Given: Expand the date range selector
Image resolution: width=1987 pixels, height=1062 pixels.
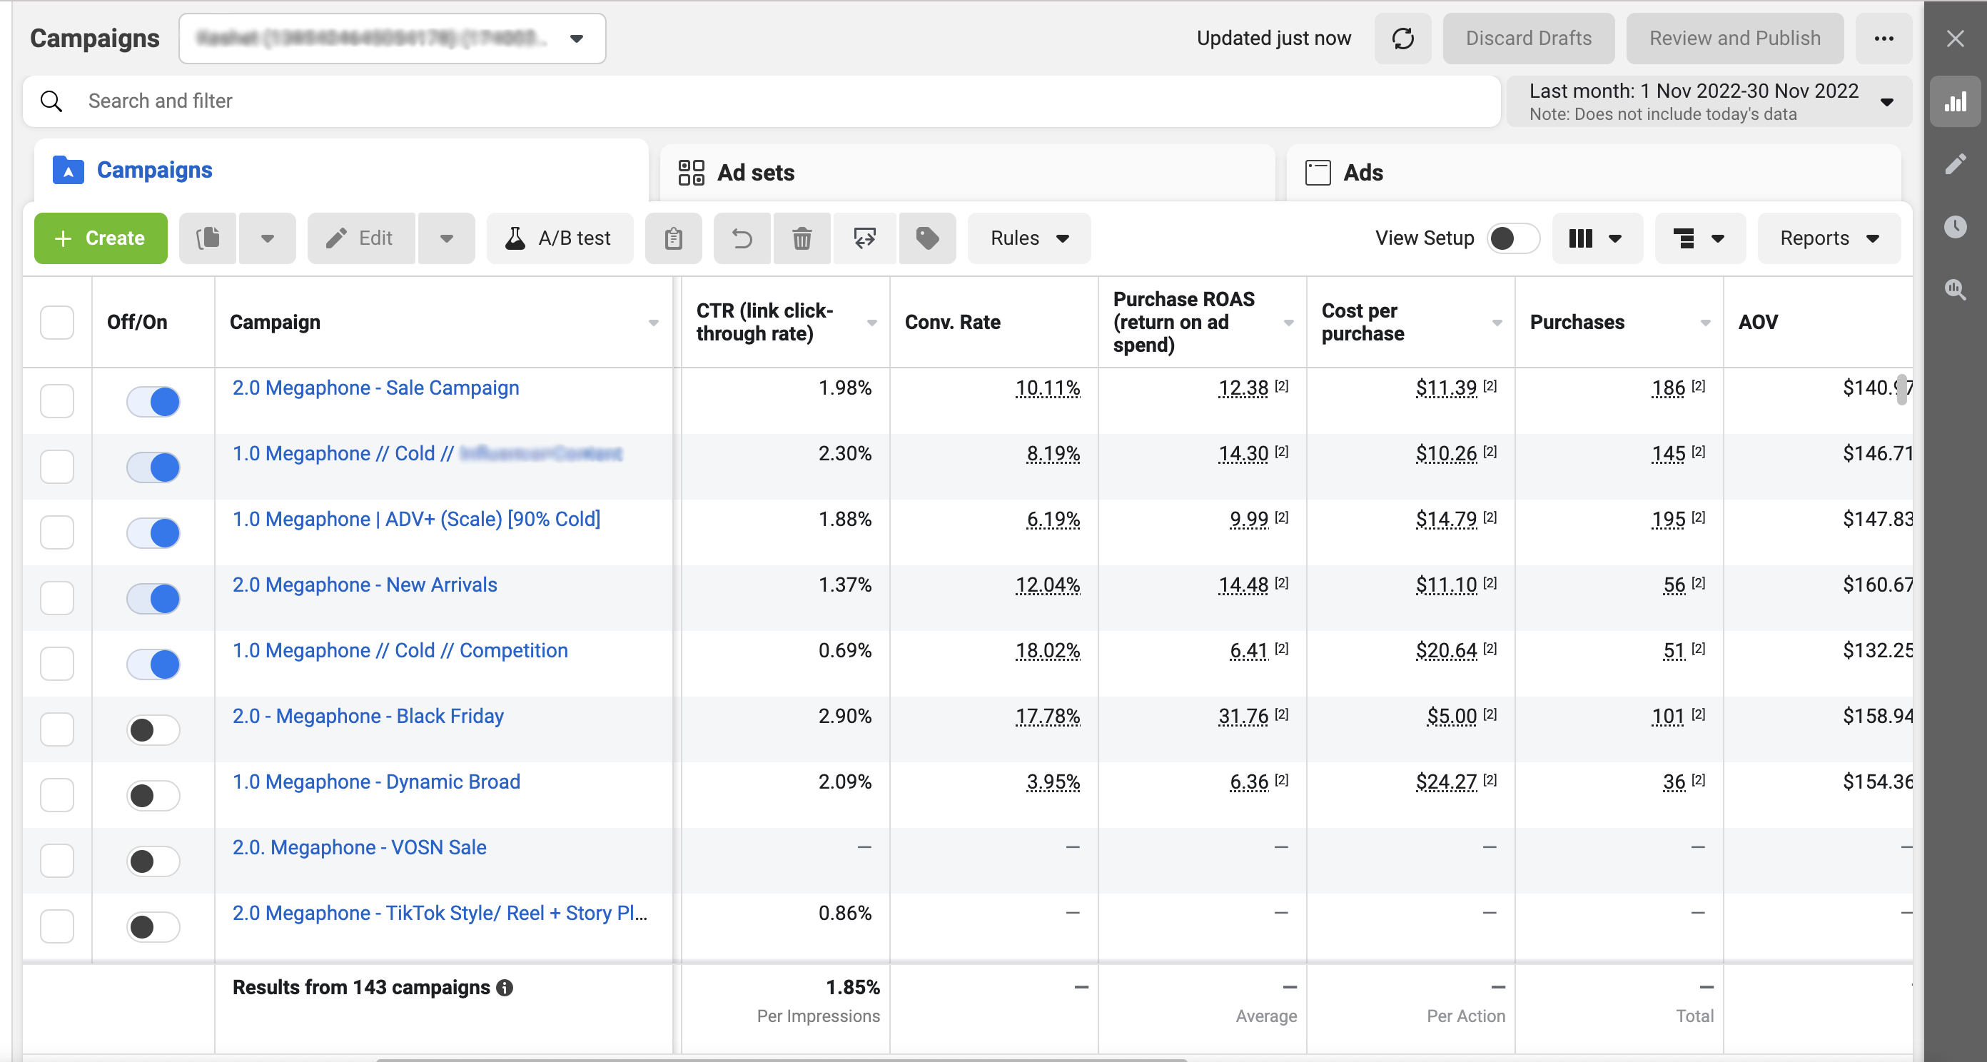Looking at the screenshot, I should click(x=1709, y=102).
